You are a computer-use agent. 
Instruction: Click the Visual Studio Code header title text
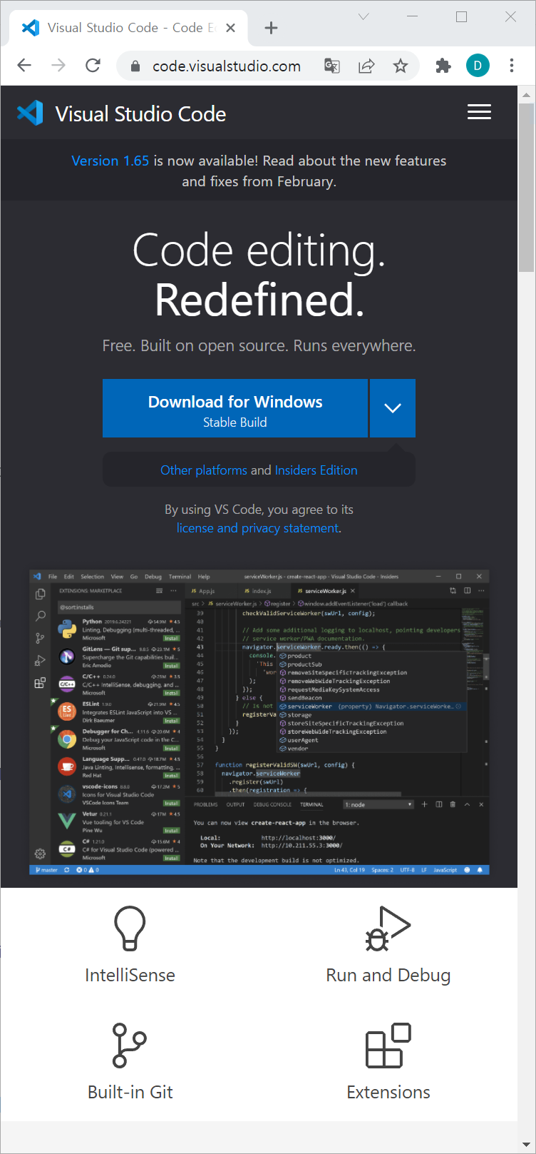point(140,114)
